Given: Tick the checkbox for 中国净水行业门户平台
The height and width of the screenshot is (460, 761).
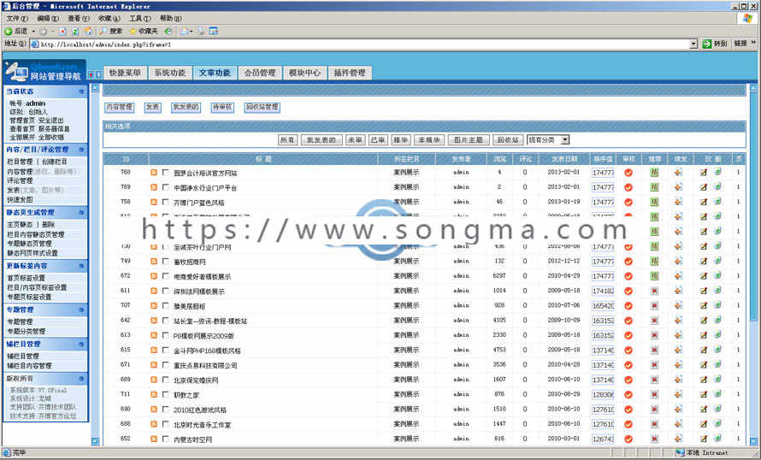Looking at the screenshot, I should (166, 187).
